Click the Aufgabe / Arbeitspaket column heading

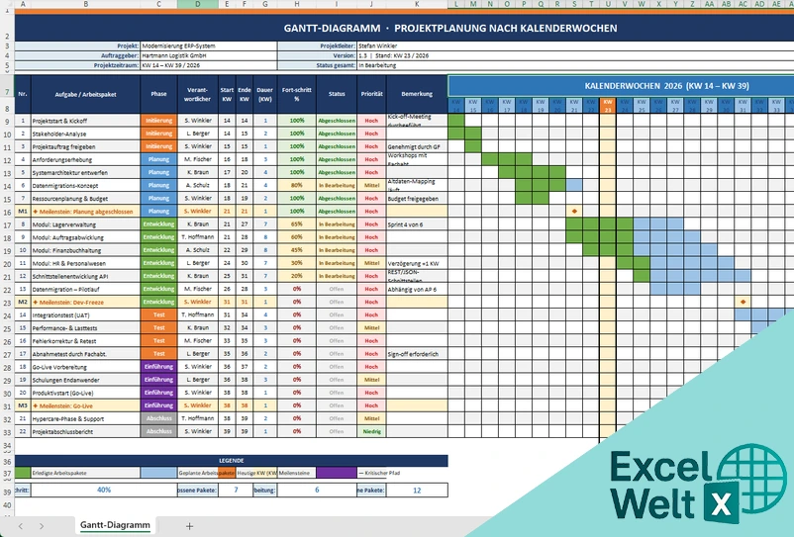tap(85, 94)
